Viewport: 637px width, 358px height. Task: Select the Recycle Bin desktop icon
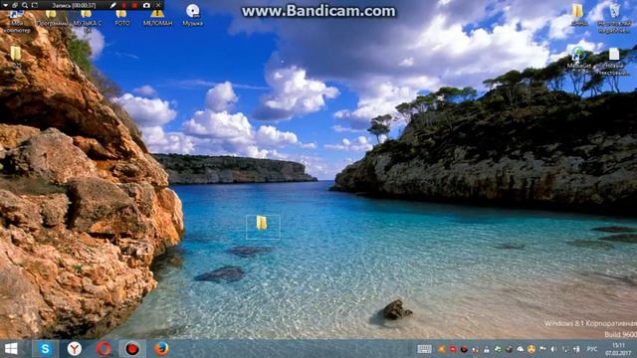(614, 18)
